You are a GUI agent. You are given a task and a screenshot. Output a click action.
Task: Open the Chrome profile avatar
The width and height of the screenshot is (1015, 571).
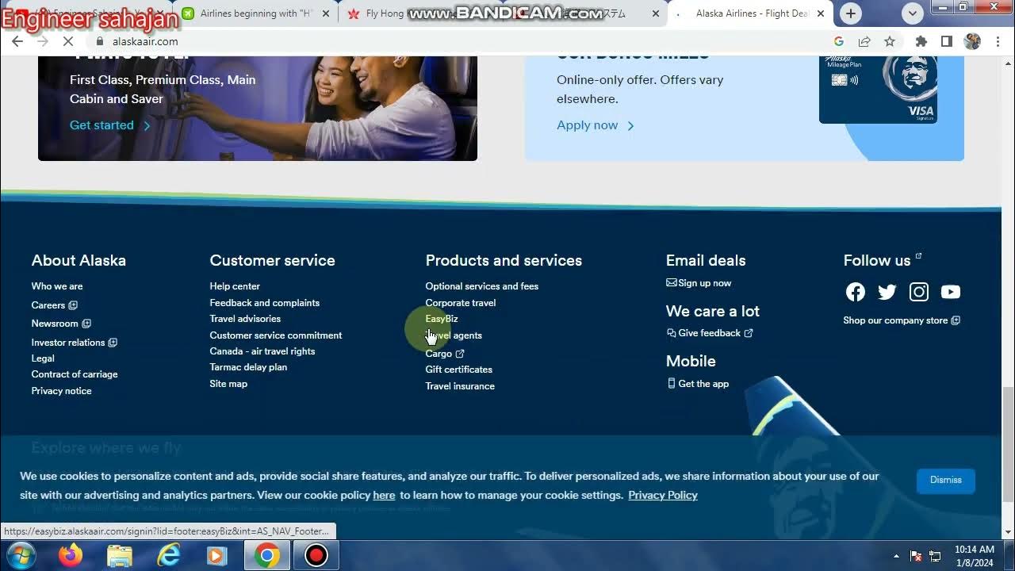972,41
